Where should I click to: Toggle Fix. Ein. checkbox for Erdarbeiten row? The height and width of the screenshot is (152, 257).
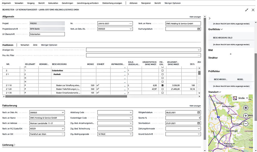tap(162, 70)
